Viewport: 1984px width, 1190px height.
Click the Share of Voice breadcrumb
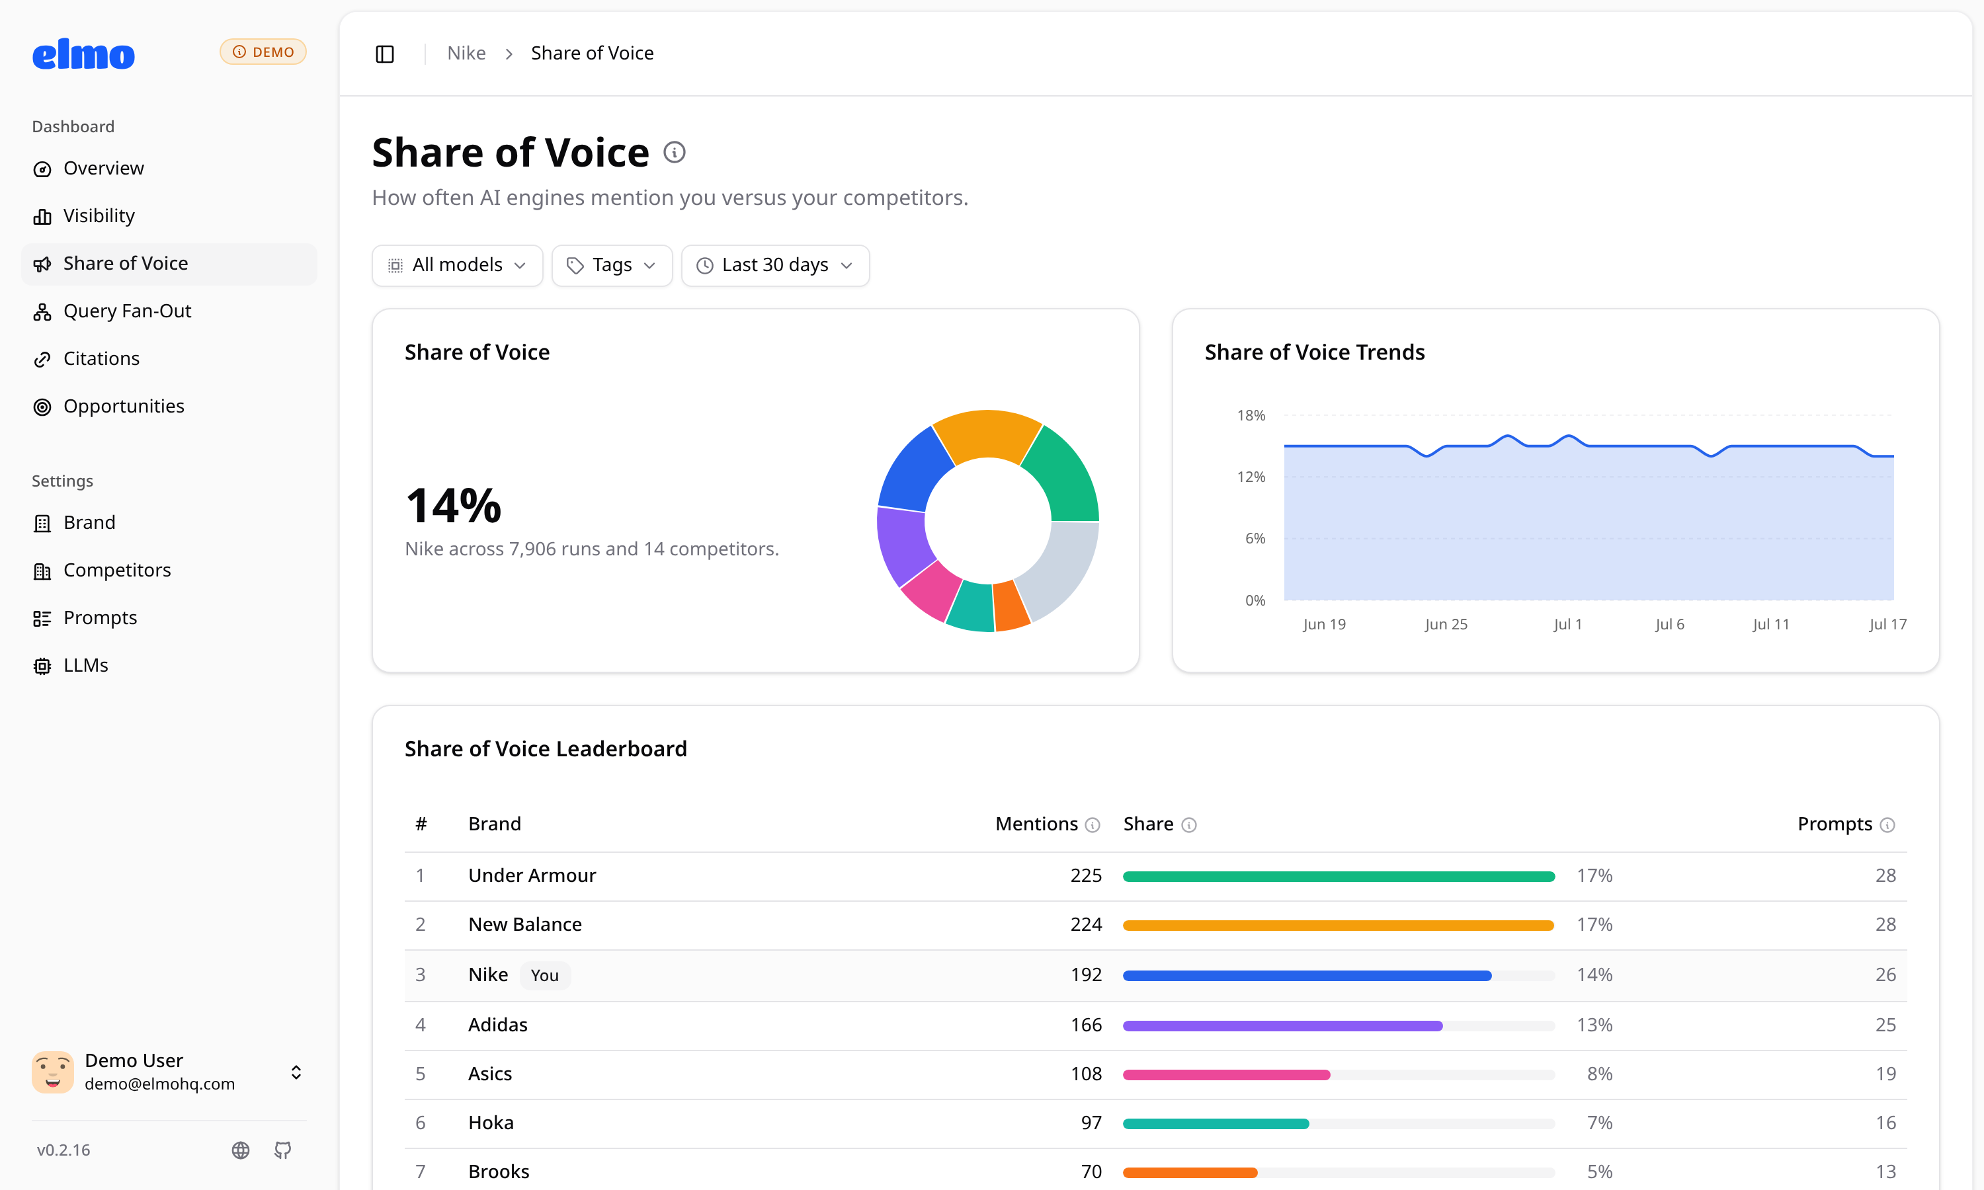pyautogui.click(x=592, y=54)
